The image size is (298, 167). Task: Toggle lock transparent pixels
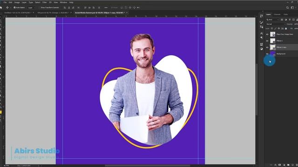pos(272,28)
